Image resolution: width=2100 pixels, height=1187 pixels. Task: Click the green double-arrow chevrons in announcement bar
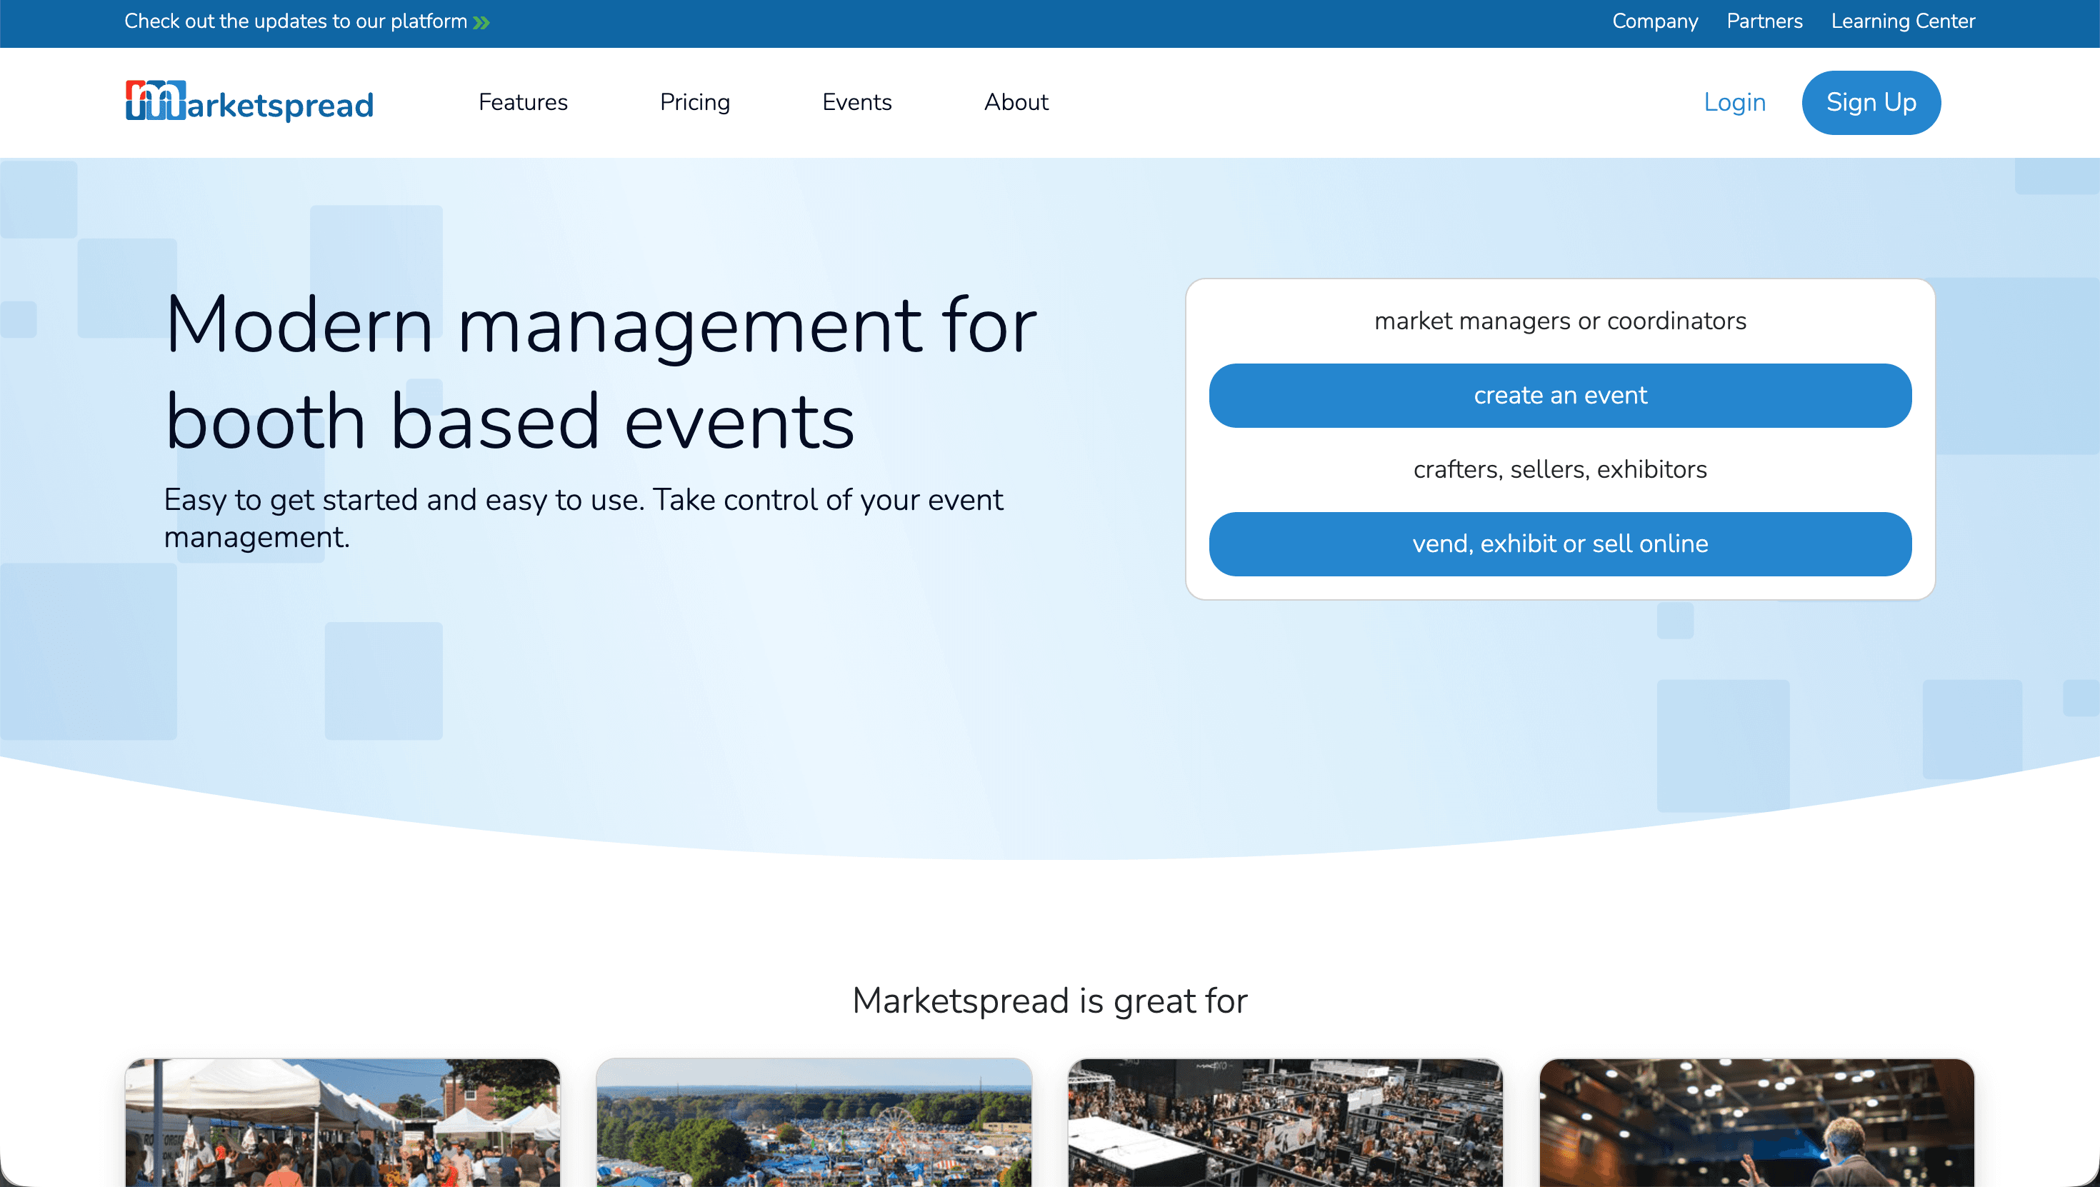(x=481, y=21)
